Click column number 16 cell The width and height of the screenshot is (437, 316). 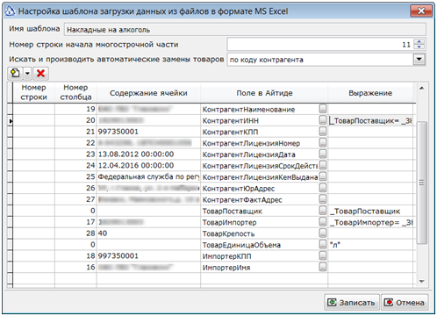(x=75, y=267)
